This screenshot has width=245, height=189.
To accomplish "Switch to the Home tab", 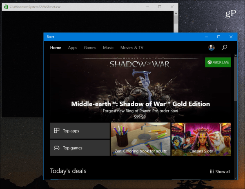I will pyautogui.click(x=56, y=48).
